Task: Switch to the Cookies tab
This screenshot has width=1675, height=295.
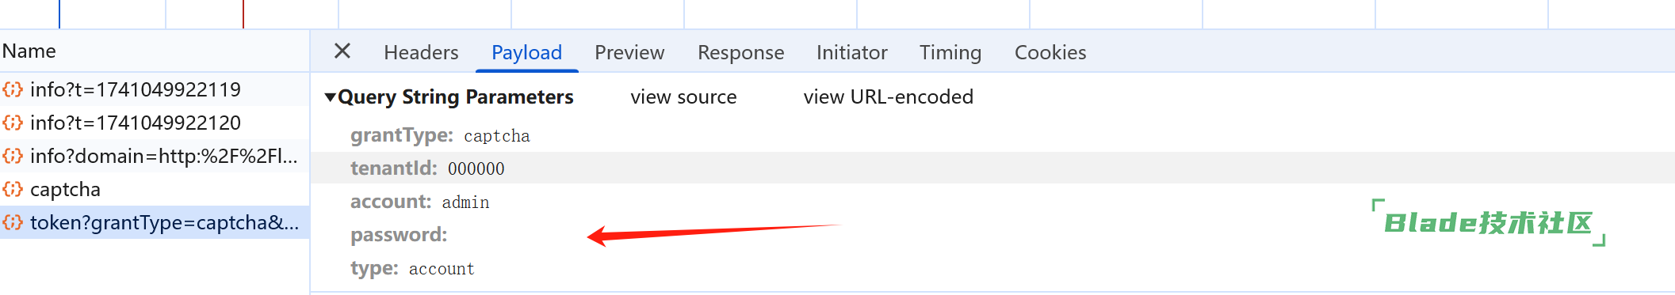Action: click(1050, 52)
